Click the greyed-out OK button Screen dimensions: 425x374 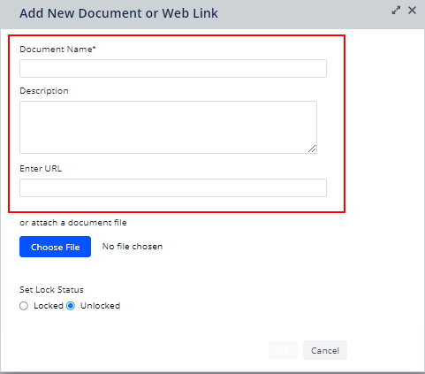(x=283, y=350)
